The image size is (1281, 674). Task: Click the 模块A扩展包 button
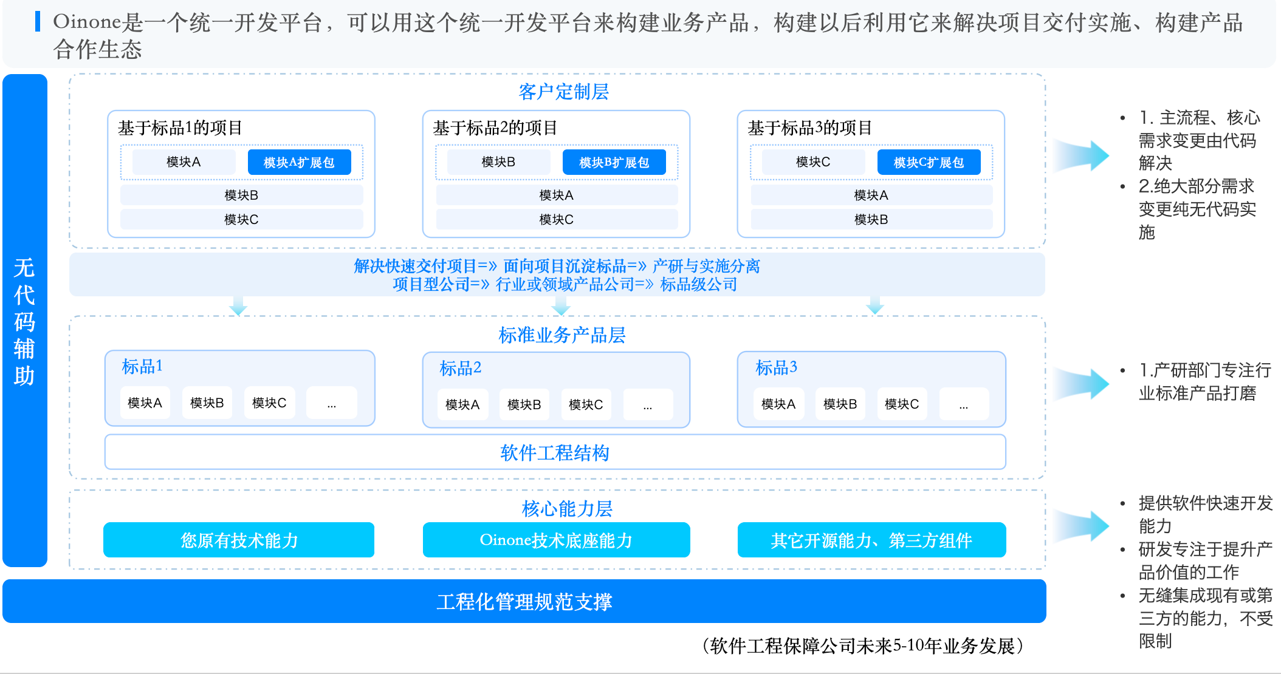[299, 162]
